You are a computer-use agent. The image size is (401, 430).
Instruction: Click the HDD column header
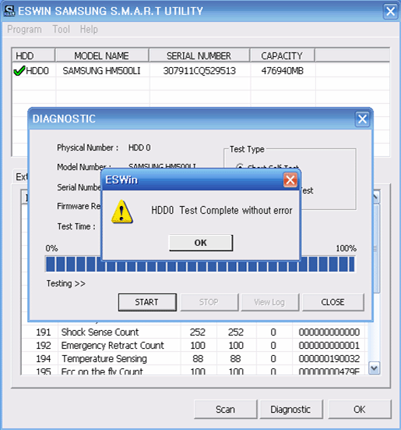point(33,55)
